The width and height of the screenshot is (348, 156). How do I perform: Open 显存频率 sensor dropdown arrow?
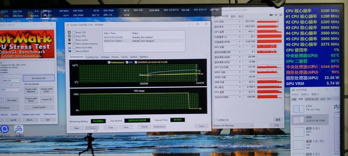240,27
